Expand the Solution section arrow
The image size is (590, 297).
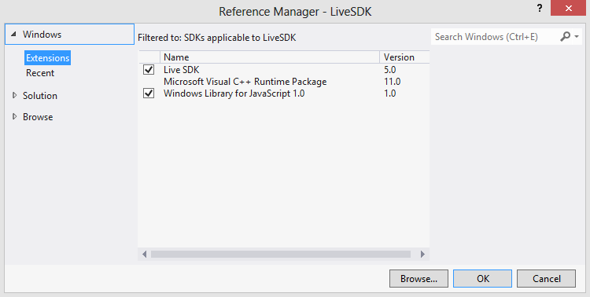pyautogui.click(x=15, y=96)
